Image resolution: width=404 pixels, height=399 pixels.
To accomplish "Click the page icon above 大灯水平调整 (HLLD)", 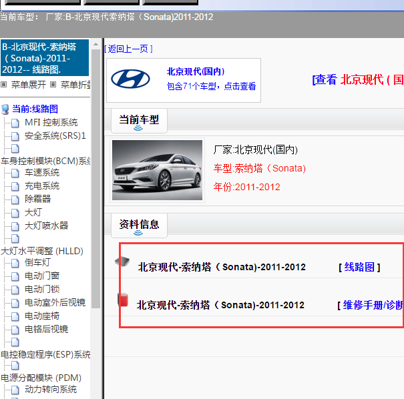I will pos(15,239).
